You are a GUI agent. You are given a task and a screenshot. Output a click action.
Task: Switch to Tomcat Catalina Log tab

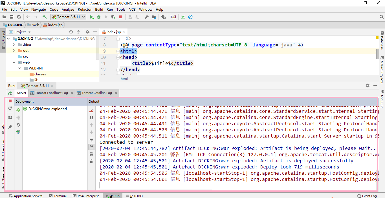[x=97, y=93]
